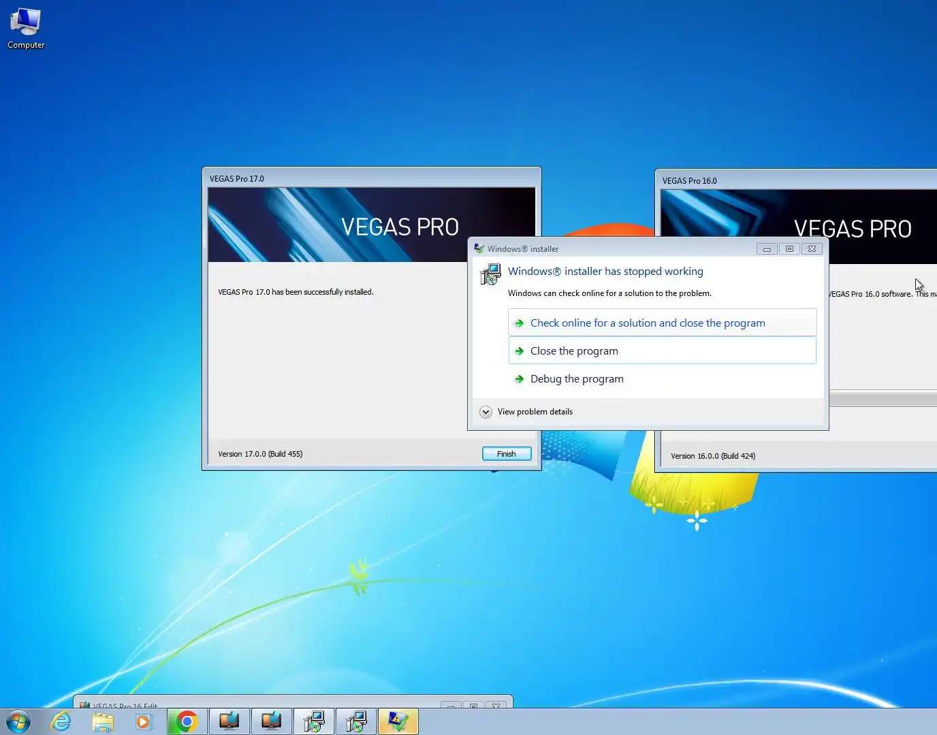Click Windows installer dialog title bar icon
This screenshot has height=735, width=937.
click(479, 248)
